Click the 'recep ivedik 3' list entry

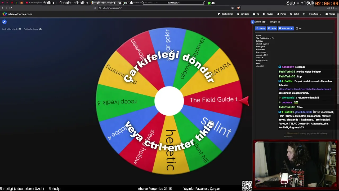click(262, 55)
